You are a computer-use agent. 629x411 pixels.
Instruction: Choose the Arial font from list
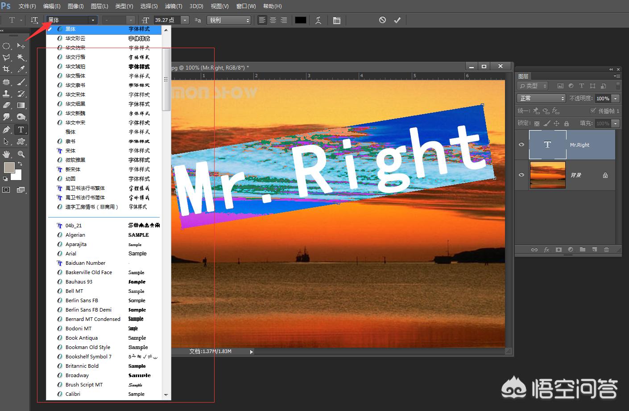pyautogui.click(x=71, y=254)
